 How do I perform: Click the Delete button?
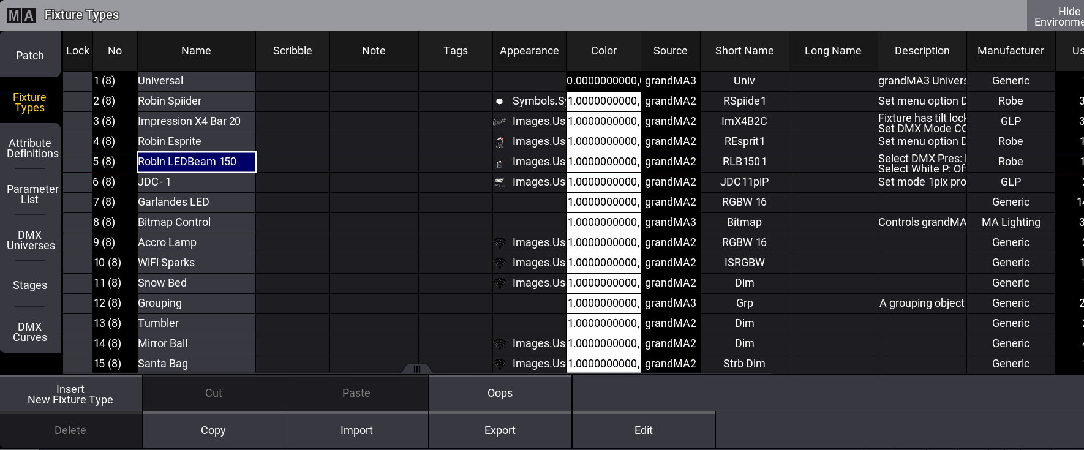point(70,430)
